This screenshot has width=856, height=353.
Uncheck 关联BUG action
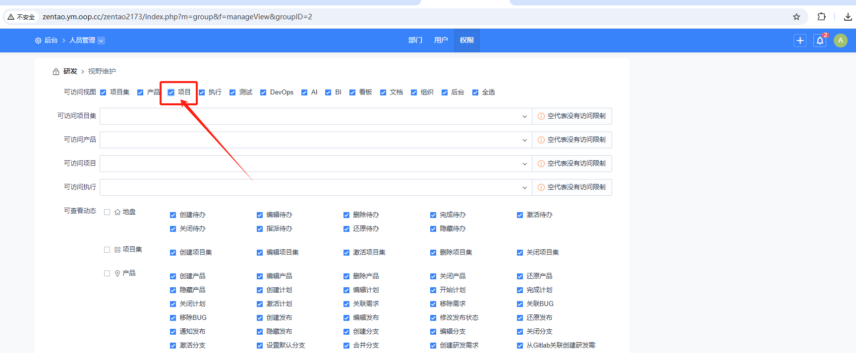[520, 304]
